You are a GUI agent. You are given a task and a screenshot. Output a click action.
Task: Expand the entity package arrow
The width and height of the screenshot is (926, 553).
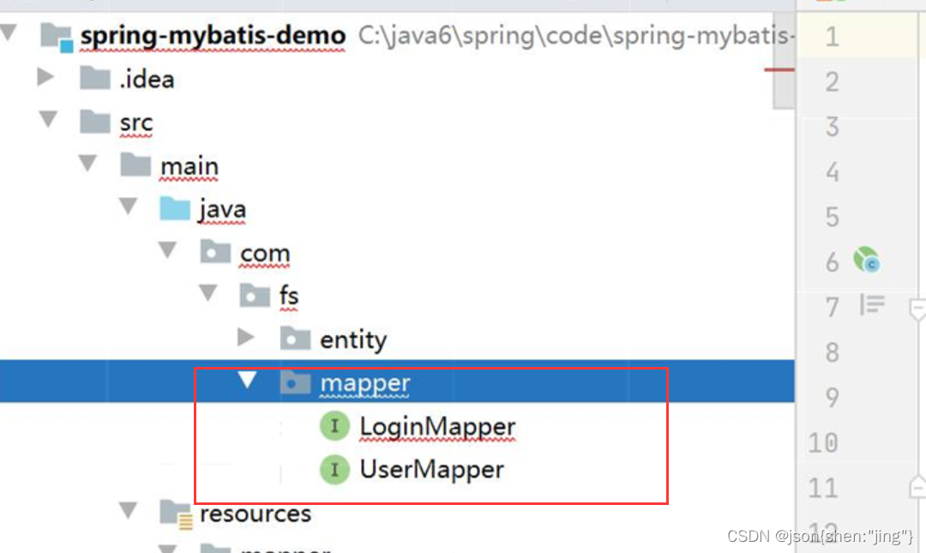pos(246,337)
